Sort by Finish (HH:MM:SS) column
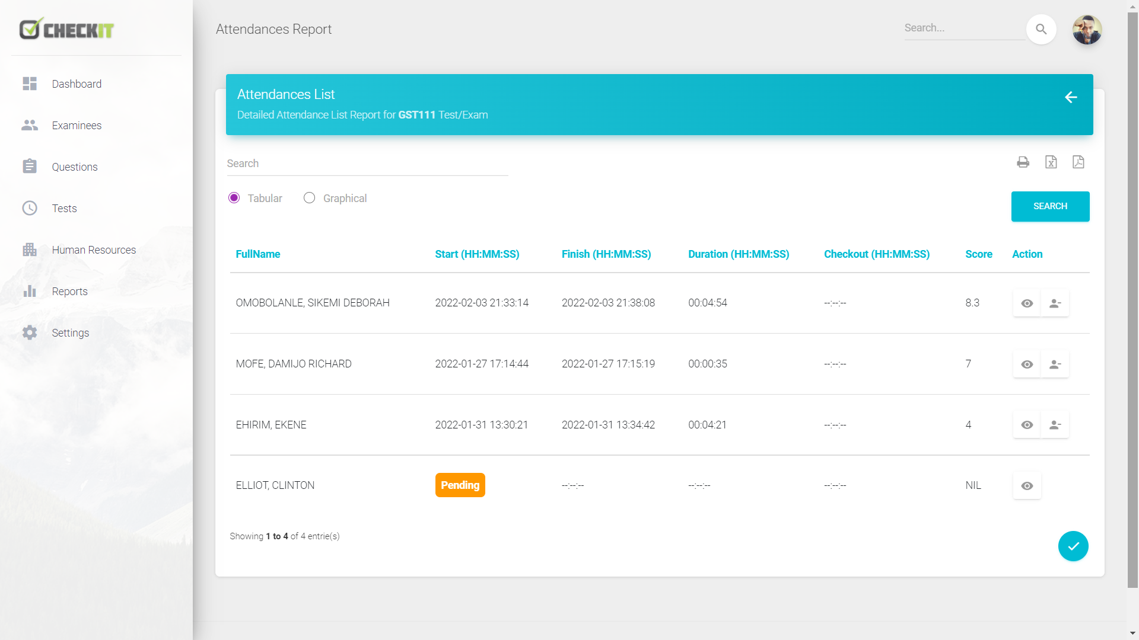The height and width of the screenshot is (640, 1139). point(606,254)
